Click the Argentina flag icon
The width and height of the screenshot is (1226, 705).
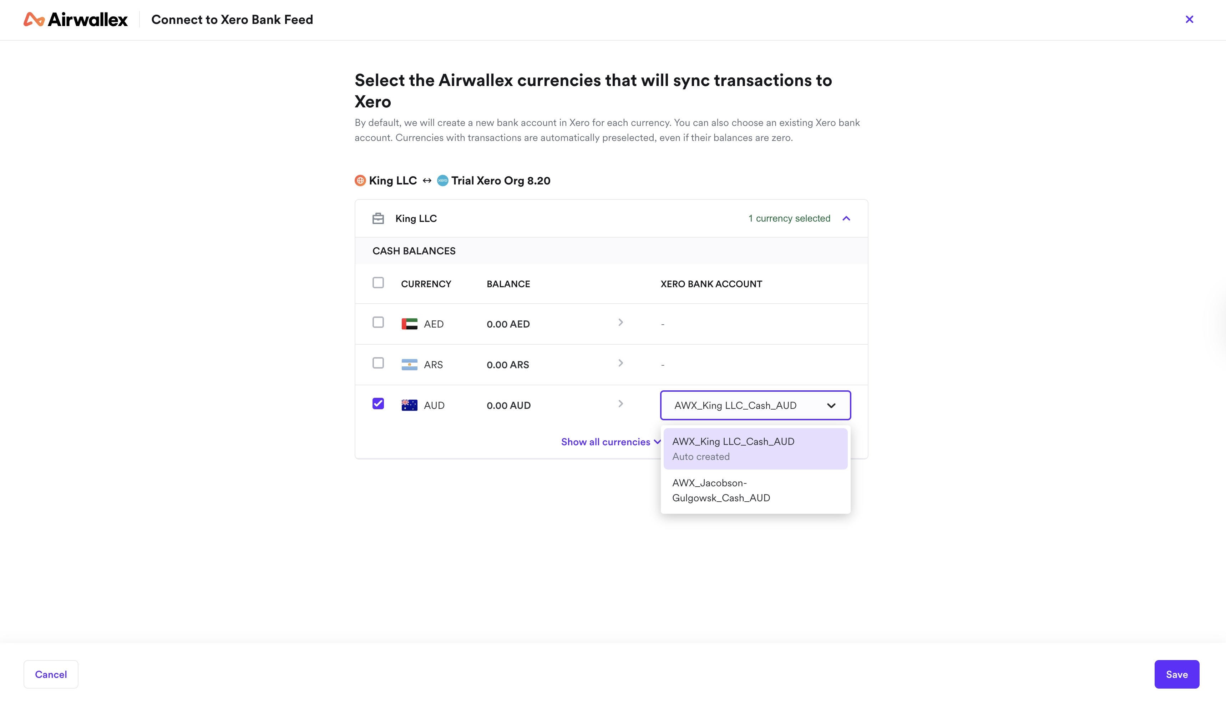(x=409, y=365)
